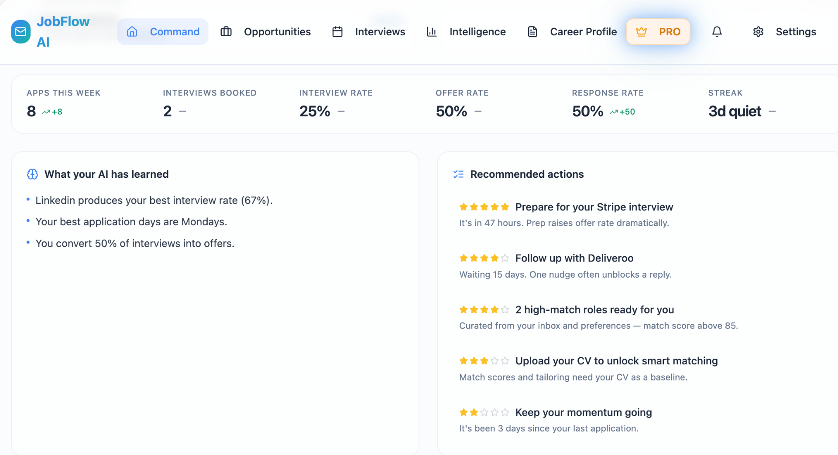Click It's in 47 hours description text

coord(564,223)
